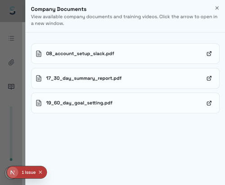Click file icon beside 17_30_day_summary_report.pdf
225x185 pixels.
click(39, 78)
